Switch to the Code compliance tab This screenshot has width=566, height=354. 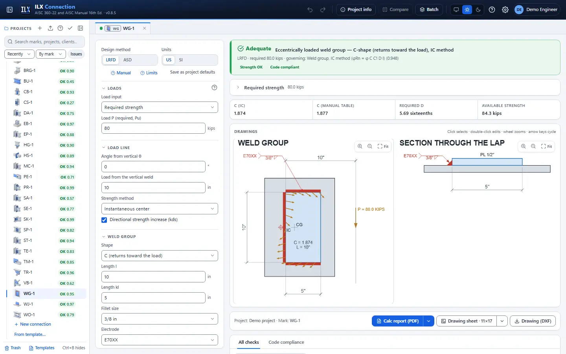click(286, 342)
